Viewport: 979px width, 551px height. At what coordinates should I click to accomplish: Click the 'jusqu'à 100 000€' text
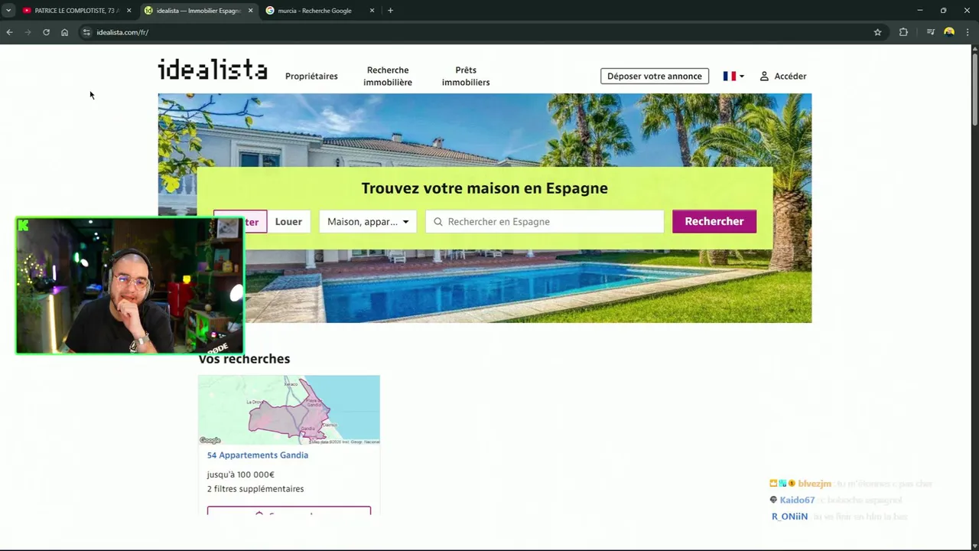tap(240, 474)
